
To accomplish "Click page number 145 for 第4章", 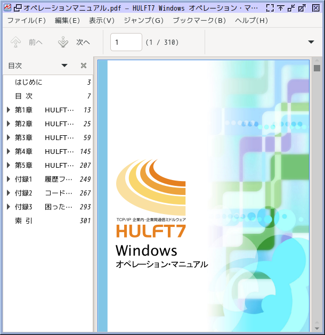I will tap(85, 151).
